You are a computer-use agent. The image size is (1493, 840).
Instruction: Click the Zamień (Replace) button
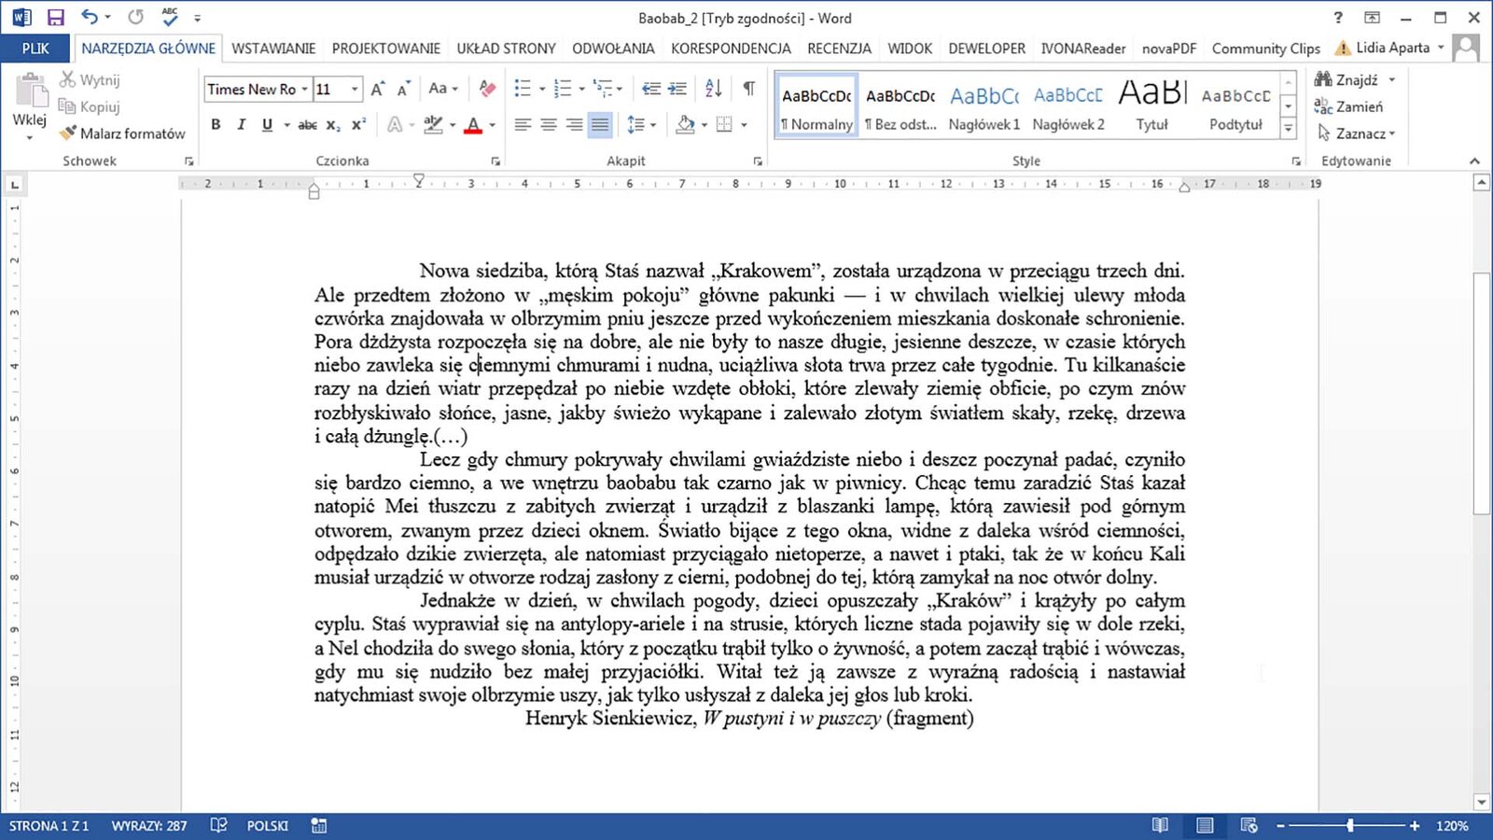click(x=1349, y=106)
